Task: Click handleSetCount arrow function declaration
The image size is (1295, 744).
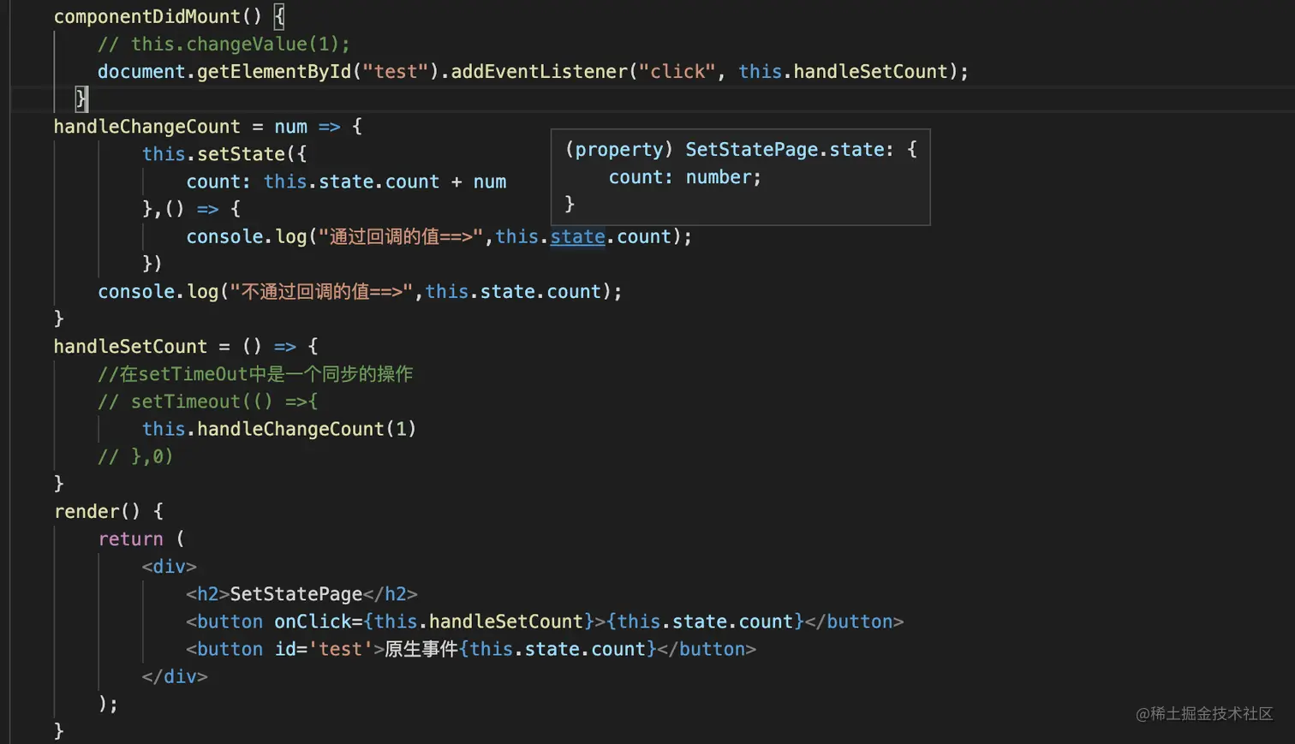Action: 185,347
